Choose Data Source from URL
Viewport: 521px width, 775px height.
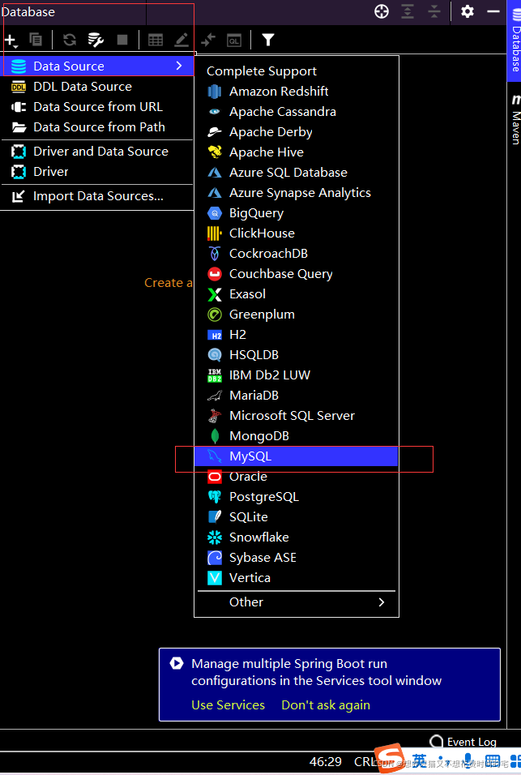[x=97, y=107]
